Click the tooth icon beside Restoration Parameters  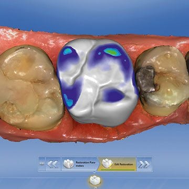click(x=69, y=164)
